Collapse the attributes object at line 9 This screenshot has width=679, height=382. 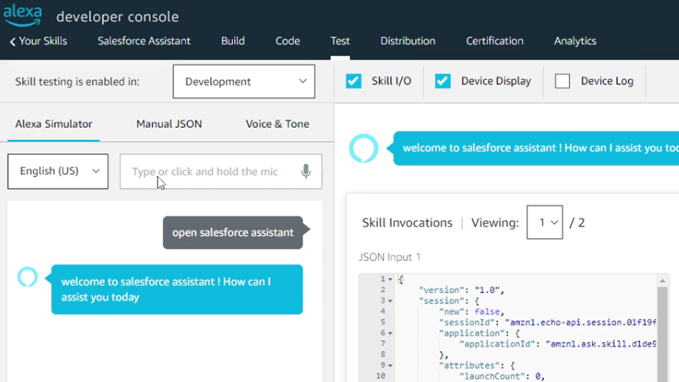point(390,366)
